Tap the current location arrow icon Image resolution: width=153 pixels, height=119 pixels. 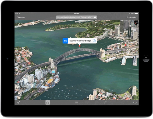(x=18, y=102)
